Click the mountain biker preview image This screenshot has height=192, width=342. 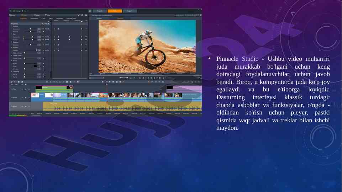pos(147,47)
